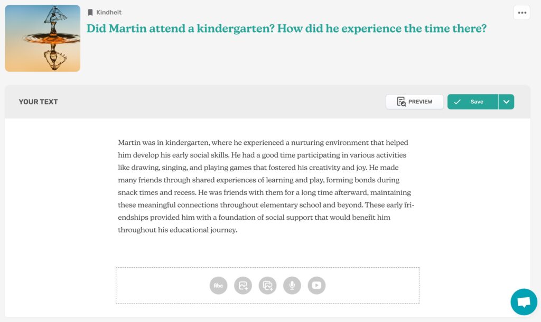Insert a single image block

pyautogui.click(x=243, y=286)
